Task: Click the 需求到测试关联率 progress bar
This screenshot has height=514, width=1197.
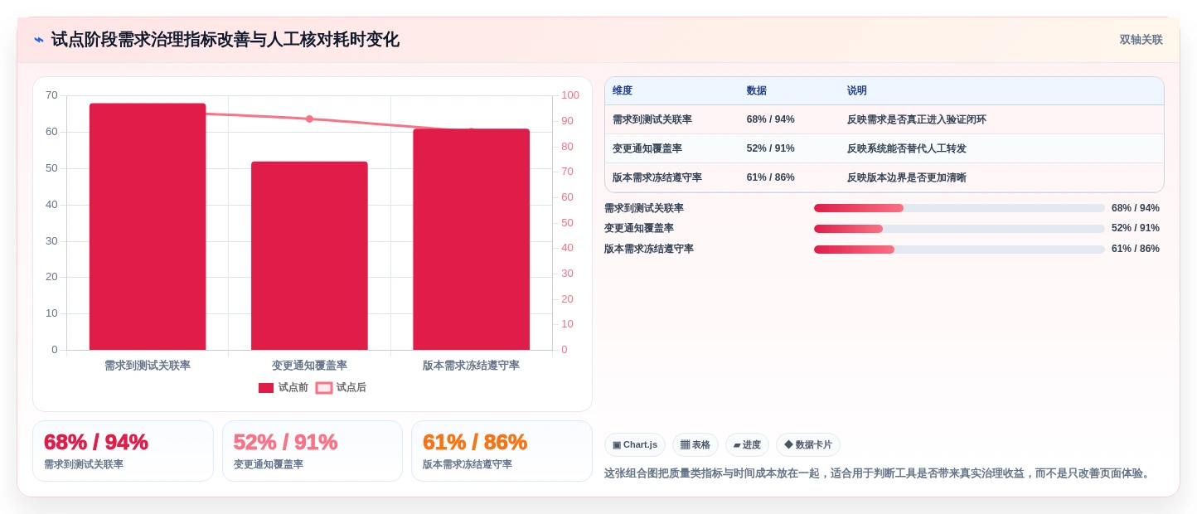Action: tap(959, 208)
